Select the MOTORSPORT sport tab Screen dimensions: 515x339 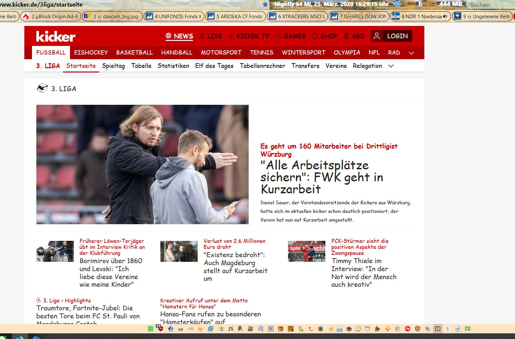pyautogui.click(x=221, y=53)
